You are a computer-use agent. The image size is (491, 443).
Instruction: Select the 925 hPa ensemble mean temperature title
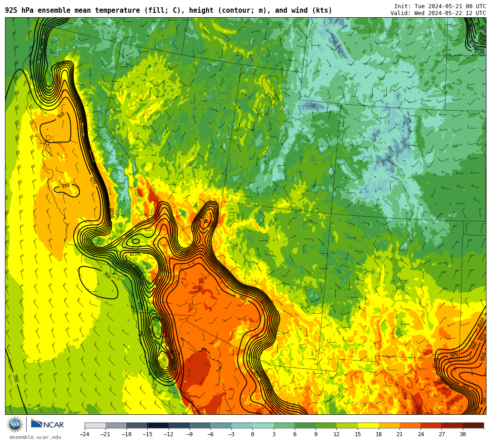169,10
